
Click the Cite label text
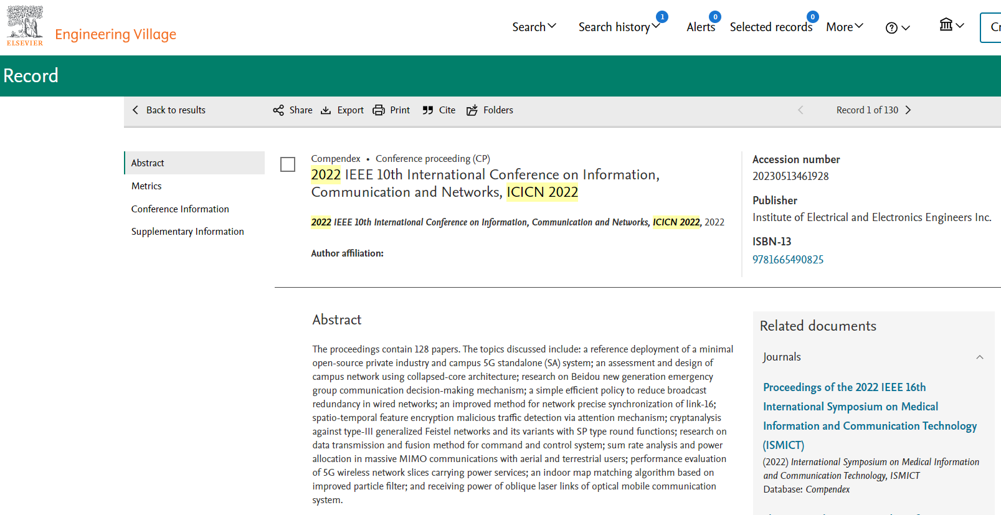[x=447, y=110]
